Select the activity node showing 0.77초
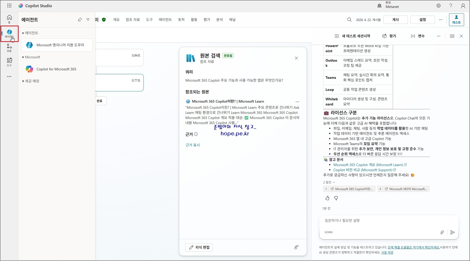The image size is (470, 261). 119,83
